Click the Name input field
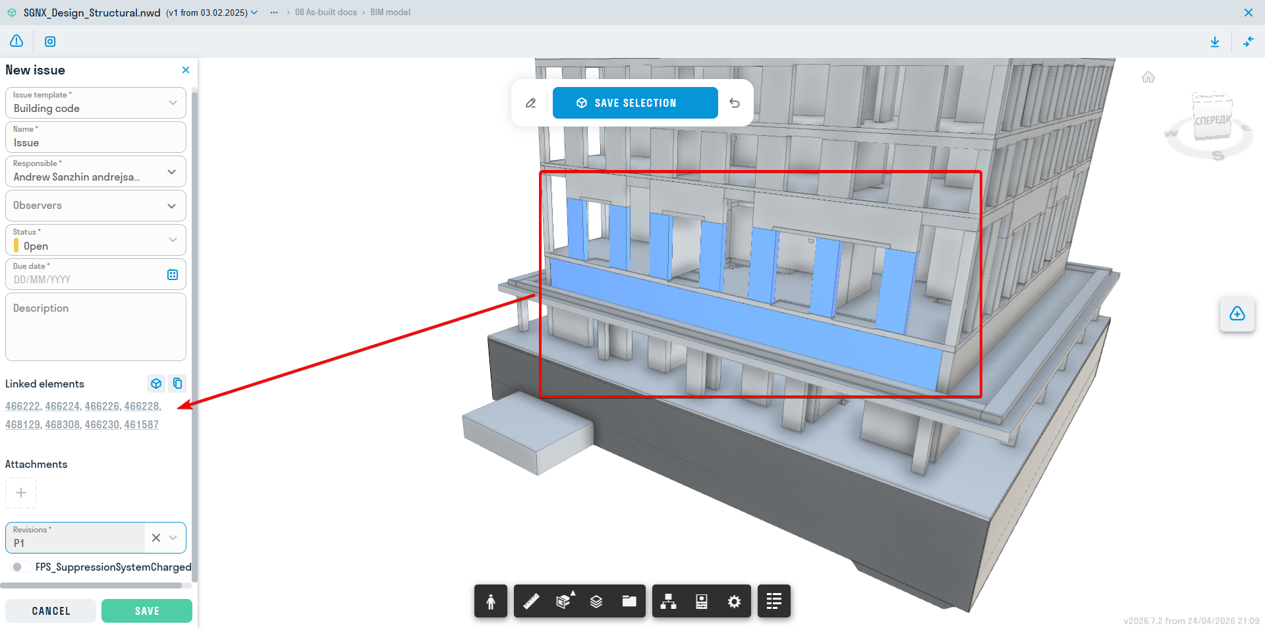The width and height of the screenshot is (1265, 628). (x=96, y=137)
